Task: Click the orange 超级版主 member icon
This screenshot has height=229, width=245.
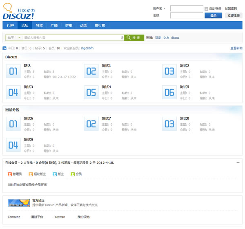Action: 31,174
